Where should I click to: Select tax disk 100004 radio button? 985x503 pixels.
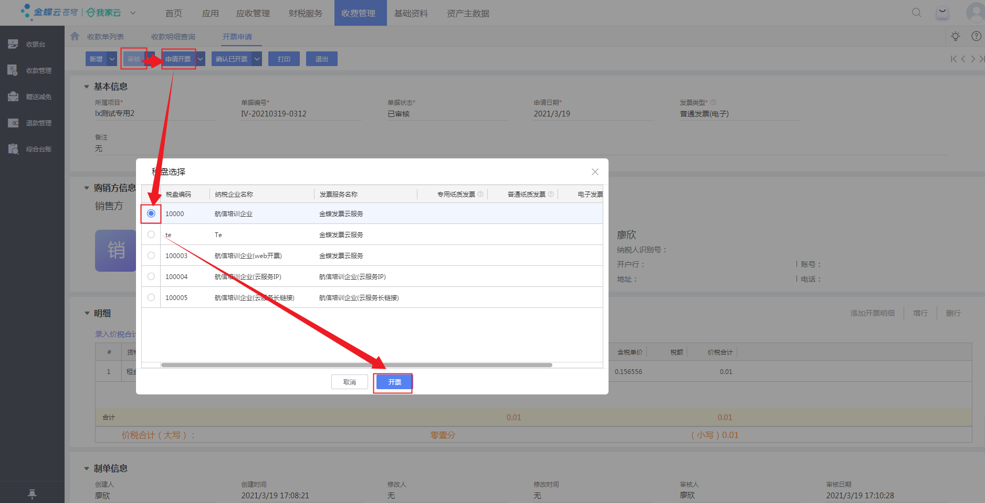[151, 276]
